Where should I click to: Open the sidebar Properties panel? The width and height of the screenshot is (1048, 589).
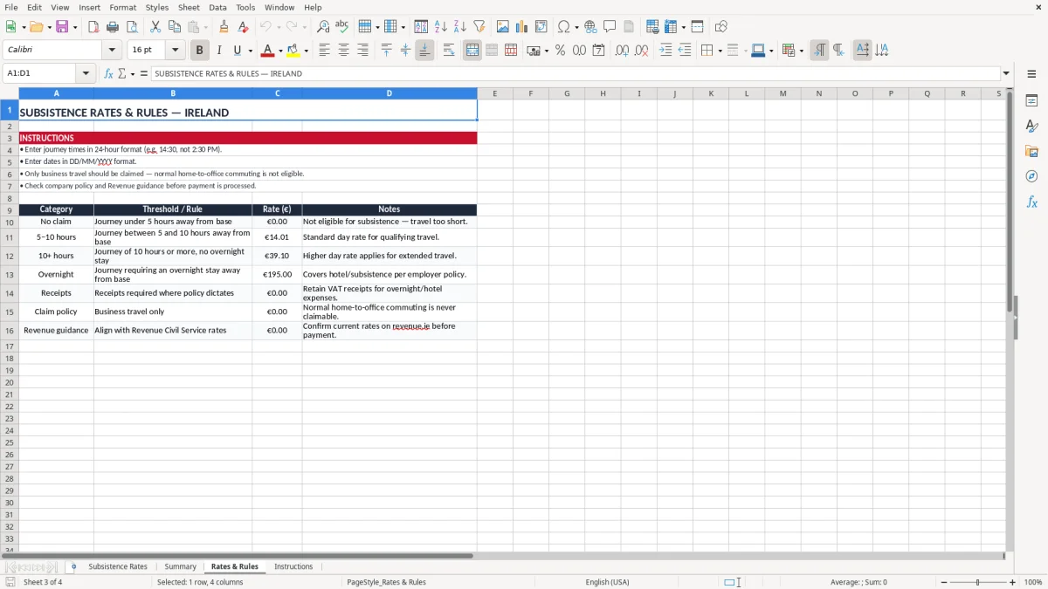pos(1031,101)
